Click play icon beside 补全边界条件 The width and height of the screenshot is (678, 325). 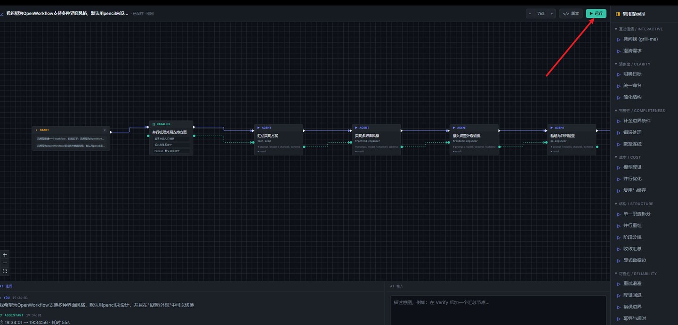click(x=619, y=121)
